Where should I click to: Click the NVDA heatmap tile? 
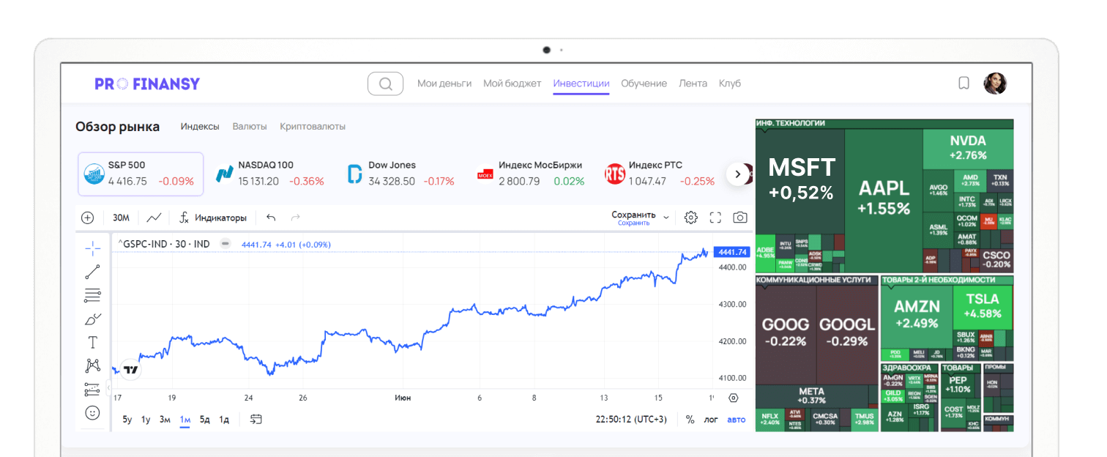pyautogui.click(x=968, y=148)
